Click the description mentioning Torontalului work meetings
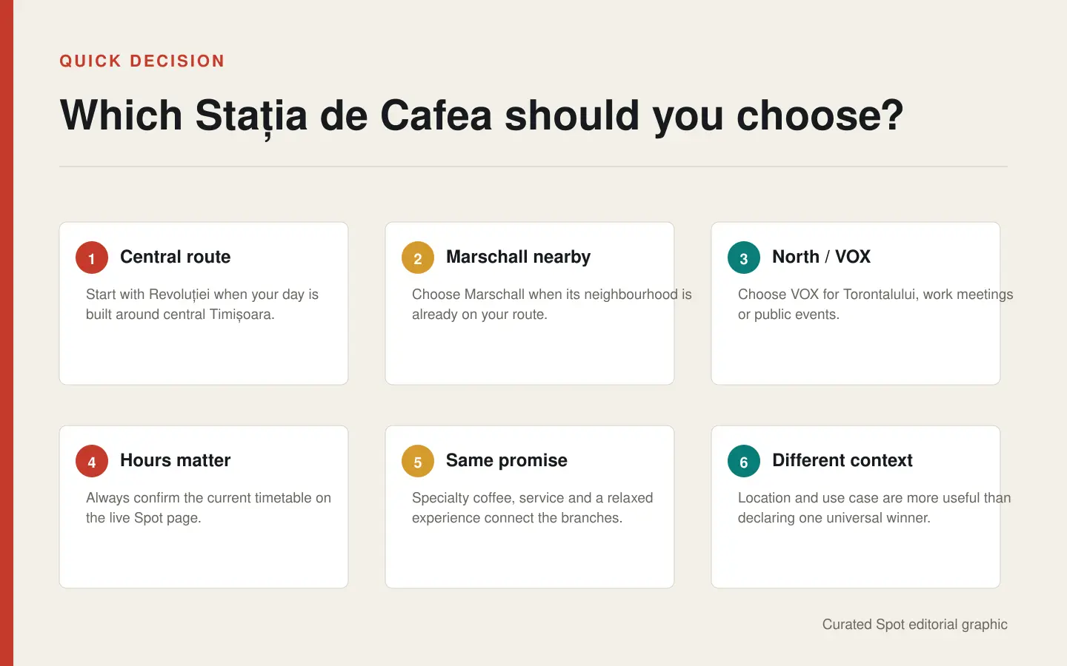The width and height of the screenshot is (1067, 666). click(875, 304)
